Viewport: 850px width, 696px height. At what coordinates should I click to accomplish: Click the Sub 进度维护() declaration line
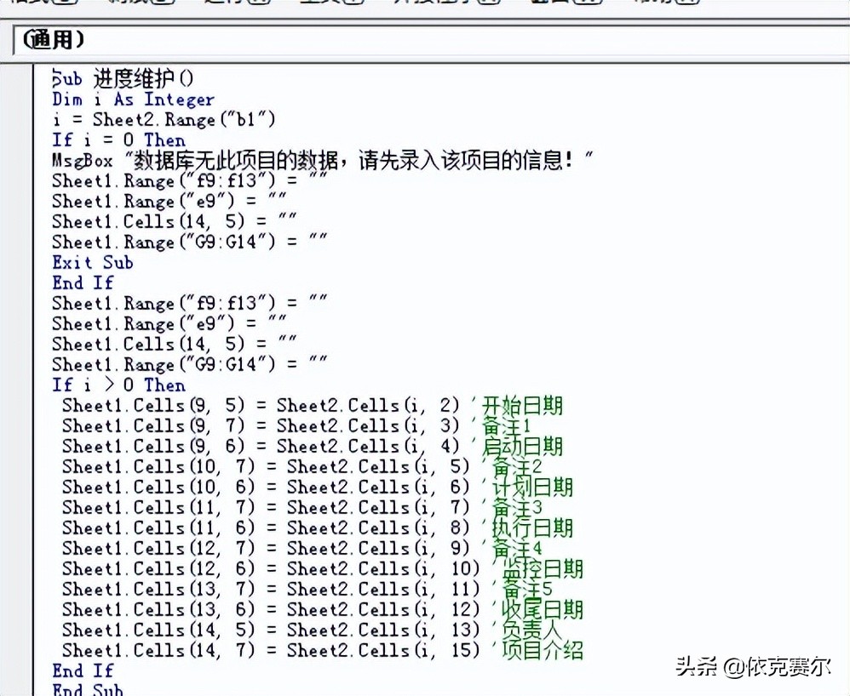click(123, 79)
